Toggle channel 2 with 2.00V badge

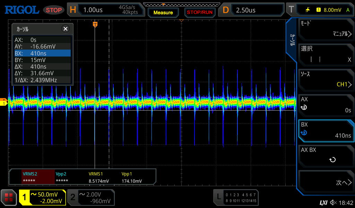[90, 198]
